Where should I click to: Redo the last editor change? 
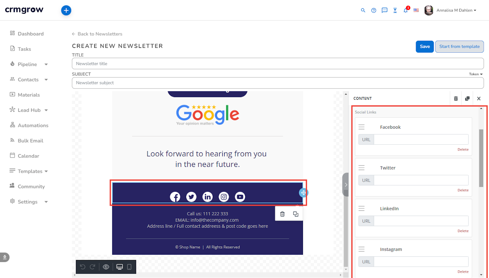click(x=92, y=267)
